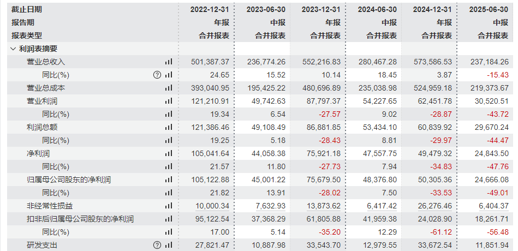Select the 2022-12-31 column header
The height and width of the screenshot is (251, 518).
pos(210,9)
